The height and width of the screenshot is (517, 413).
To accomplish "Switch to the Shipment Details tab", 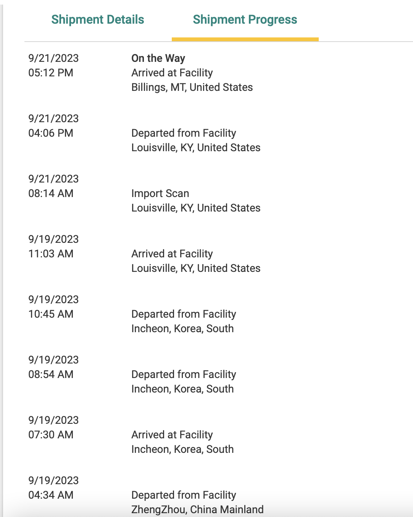I will pyautogui.click(x=98, y=19).
